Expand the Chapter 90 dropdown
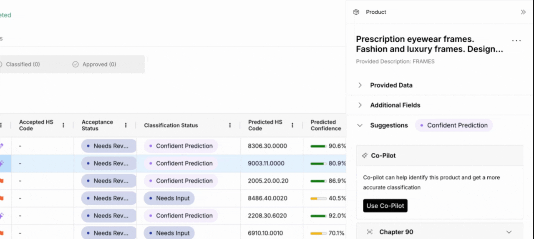Screen dimensions: 534x239 (x=509, y=232)
